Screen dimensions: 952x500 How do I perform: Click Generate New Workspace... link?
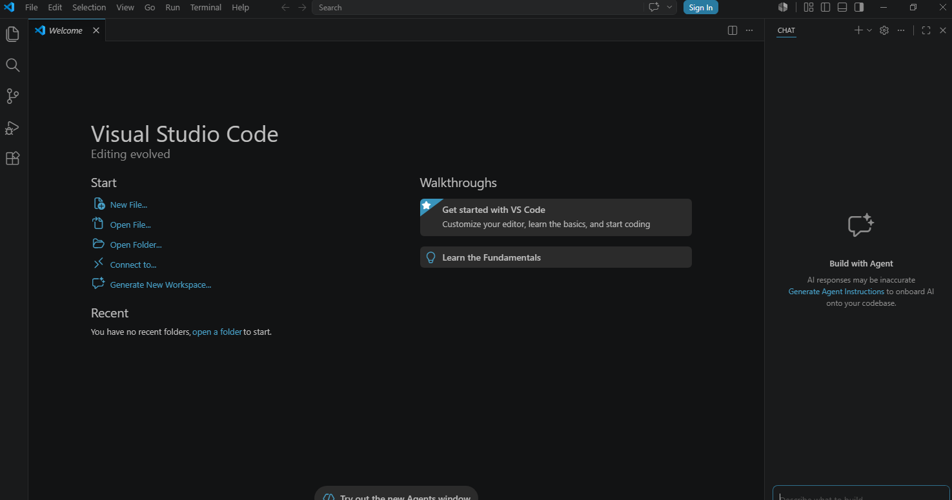pos(161,285)
